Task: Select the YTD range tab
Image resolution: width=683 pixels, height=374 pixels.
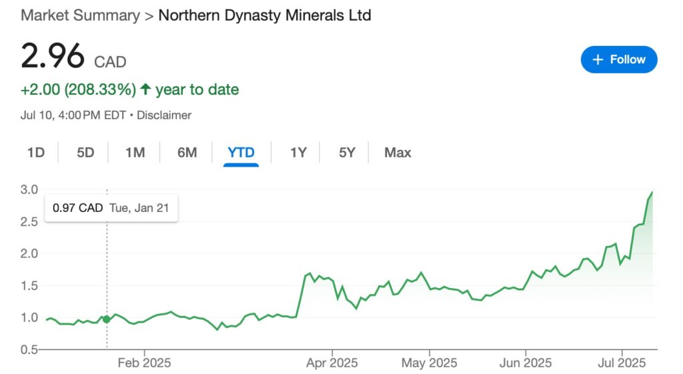Action: coord(241,153)
